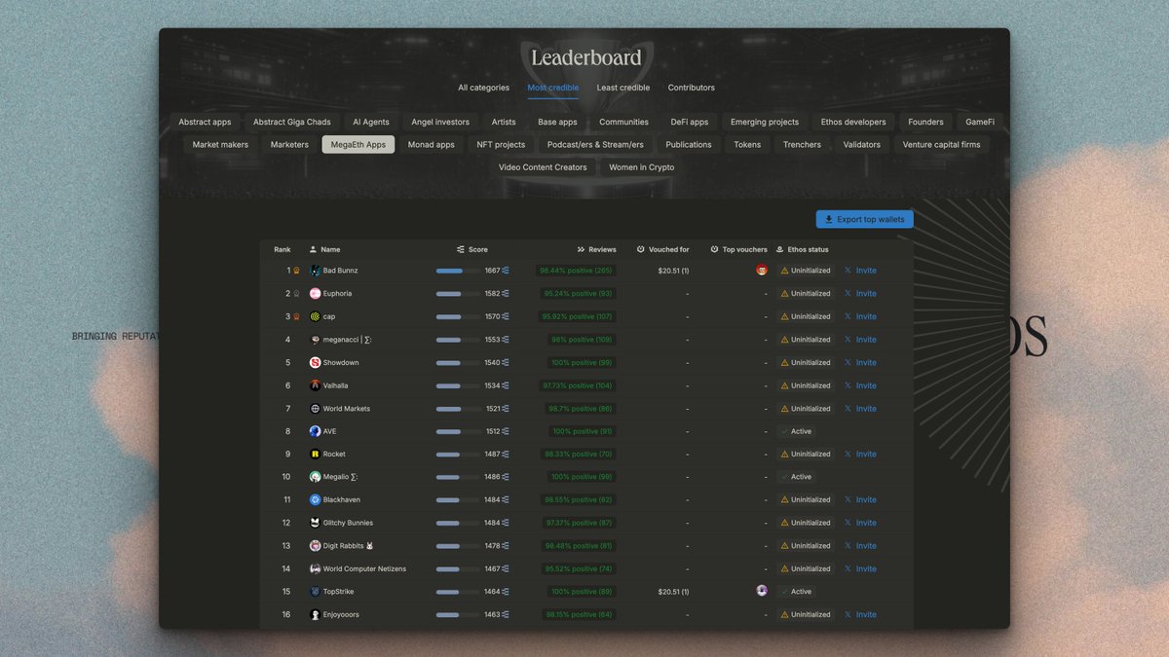Click AVE Active status badge

(796, 431)
